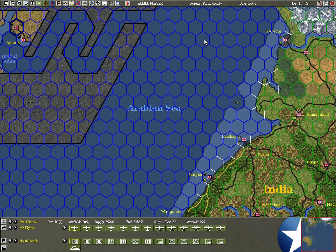Step to previous air group before 6th Fighter
The height and width of the screenshot is (252, 336).
[x=10, y=228]
